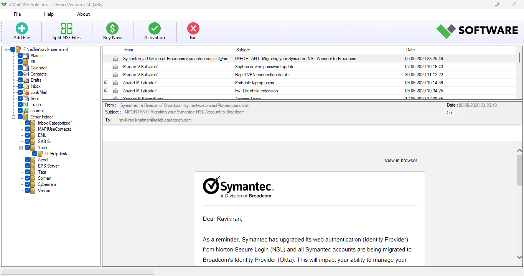Select the Accel folder
The height and width of the screenshot is (276, 524).
(43, 160)
